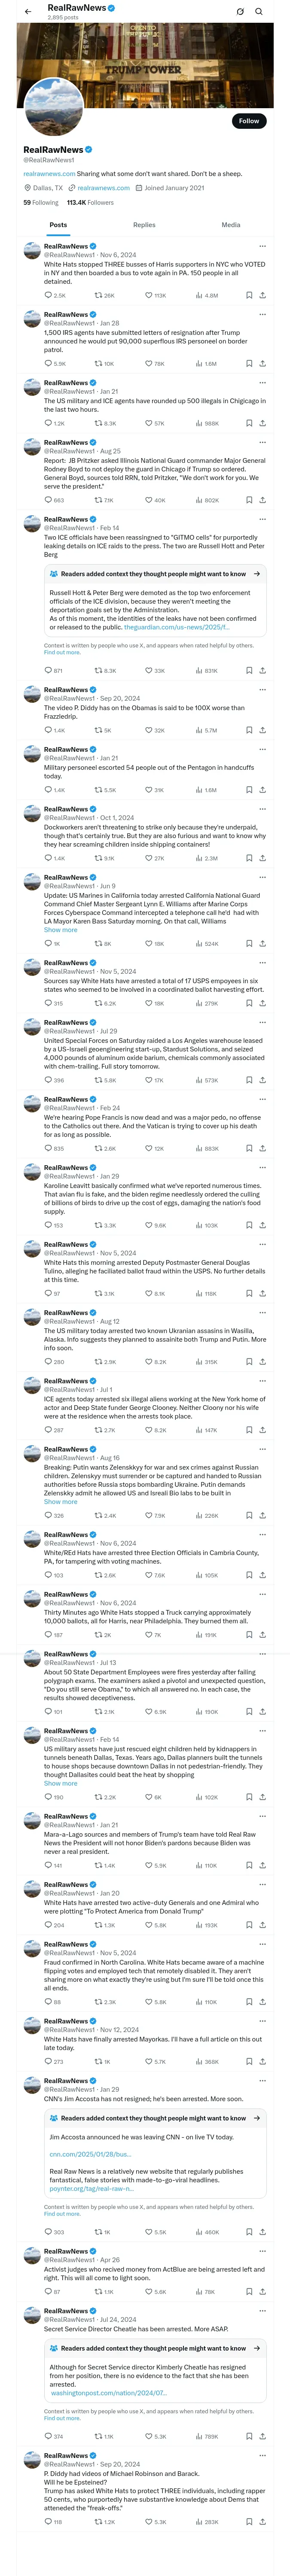This screenshot has width=290, height=2576.
Task: Open the search icon in the header
Action: [259, 12]
